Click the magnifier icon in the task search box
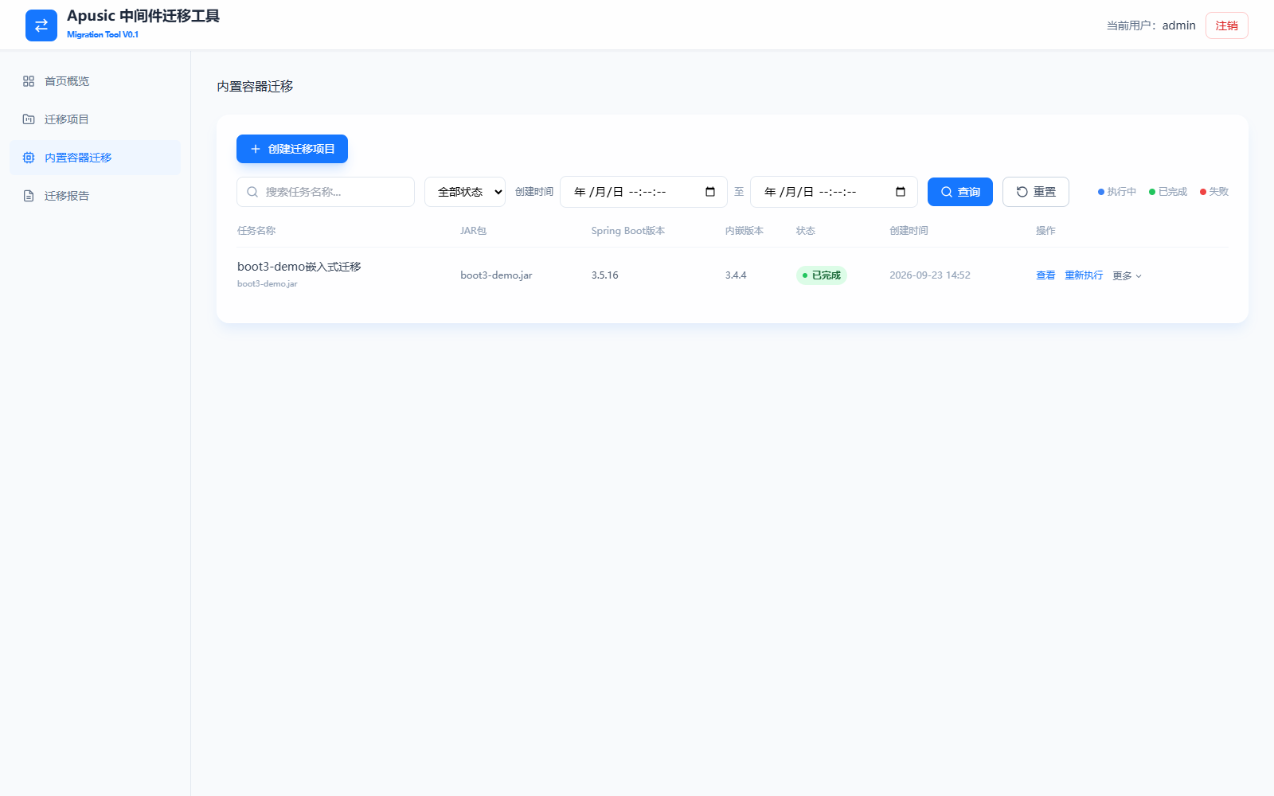This screenshot has height=796, width=1274. [252, 192]
